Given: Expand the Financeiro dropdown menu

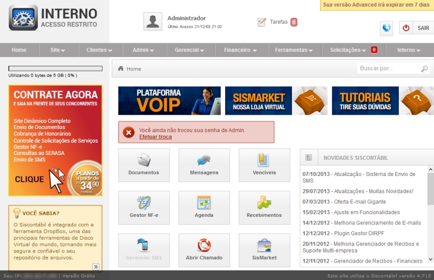Looking at the screenshot, I should click(240, 50).
